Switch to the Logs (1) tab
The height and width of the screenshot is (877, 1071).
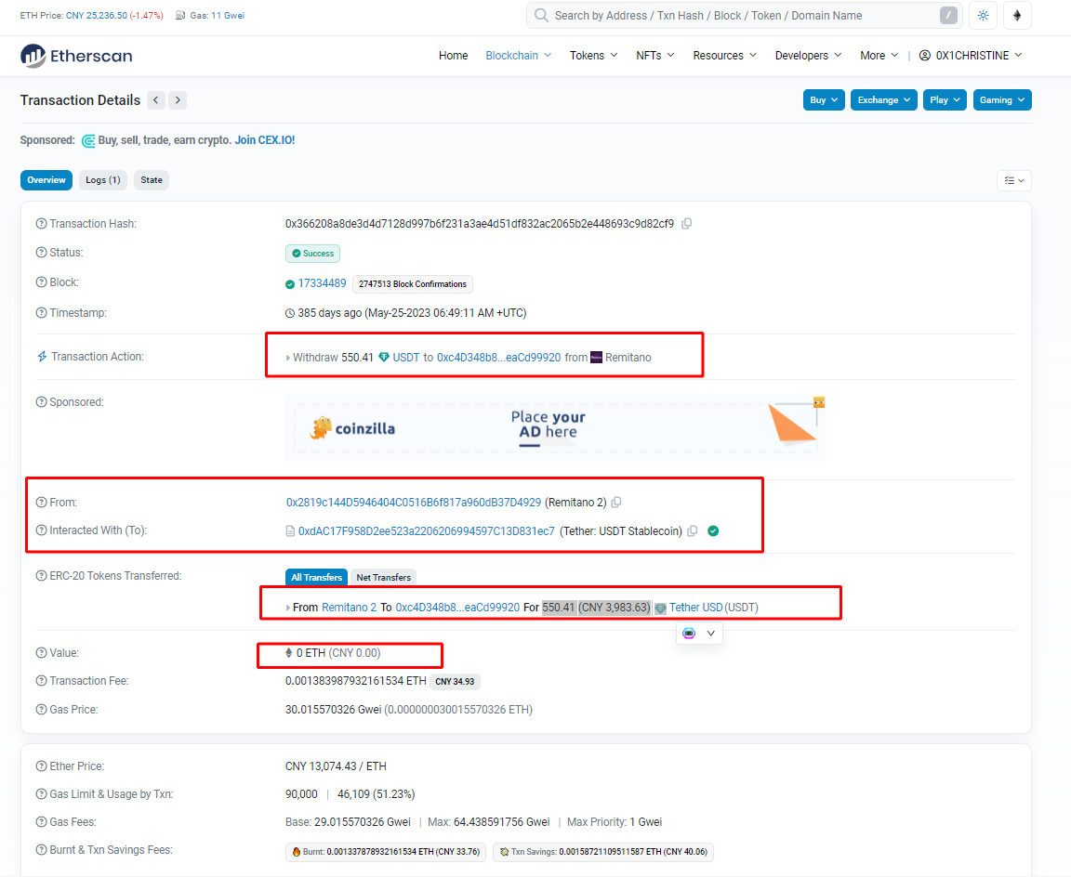(102, 180)
